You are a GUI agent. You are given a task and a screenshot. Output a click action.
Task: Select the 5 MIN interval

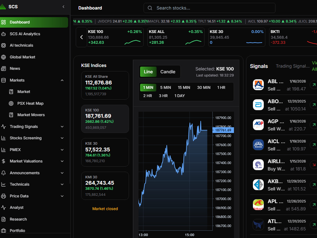click(165, 88)
